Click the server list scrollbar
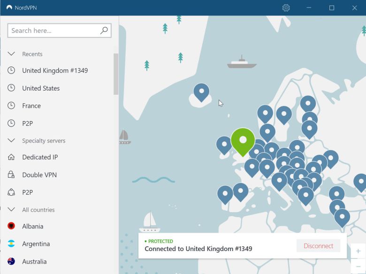This screenshot has width=366, height=274. [x=116, y=74]
